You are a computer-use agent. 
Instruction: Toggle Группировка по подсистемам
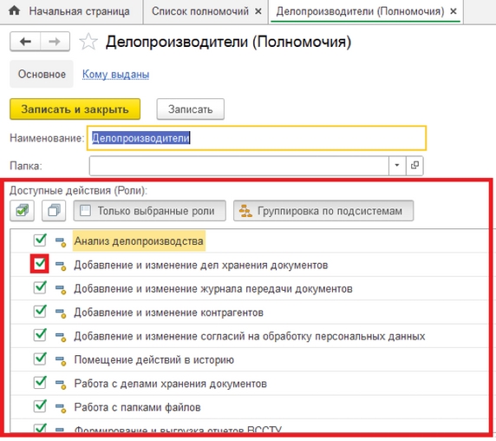click(x=323, y=211)
